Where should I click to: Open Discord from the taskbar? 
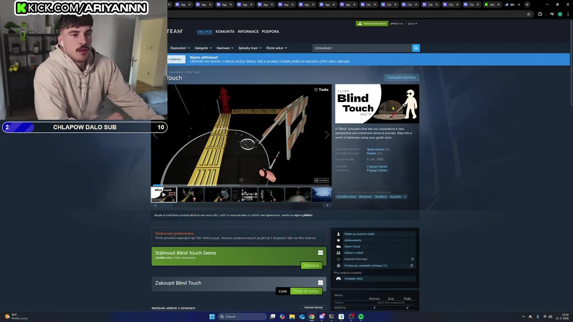(x=321, y=317)
